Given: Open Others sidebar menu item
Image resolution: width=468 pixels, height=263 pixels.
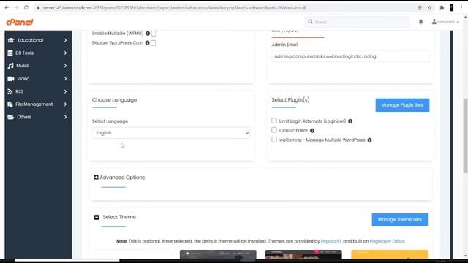Looking at the screenshot, I should 38,117.
